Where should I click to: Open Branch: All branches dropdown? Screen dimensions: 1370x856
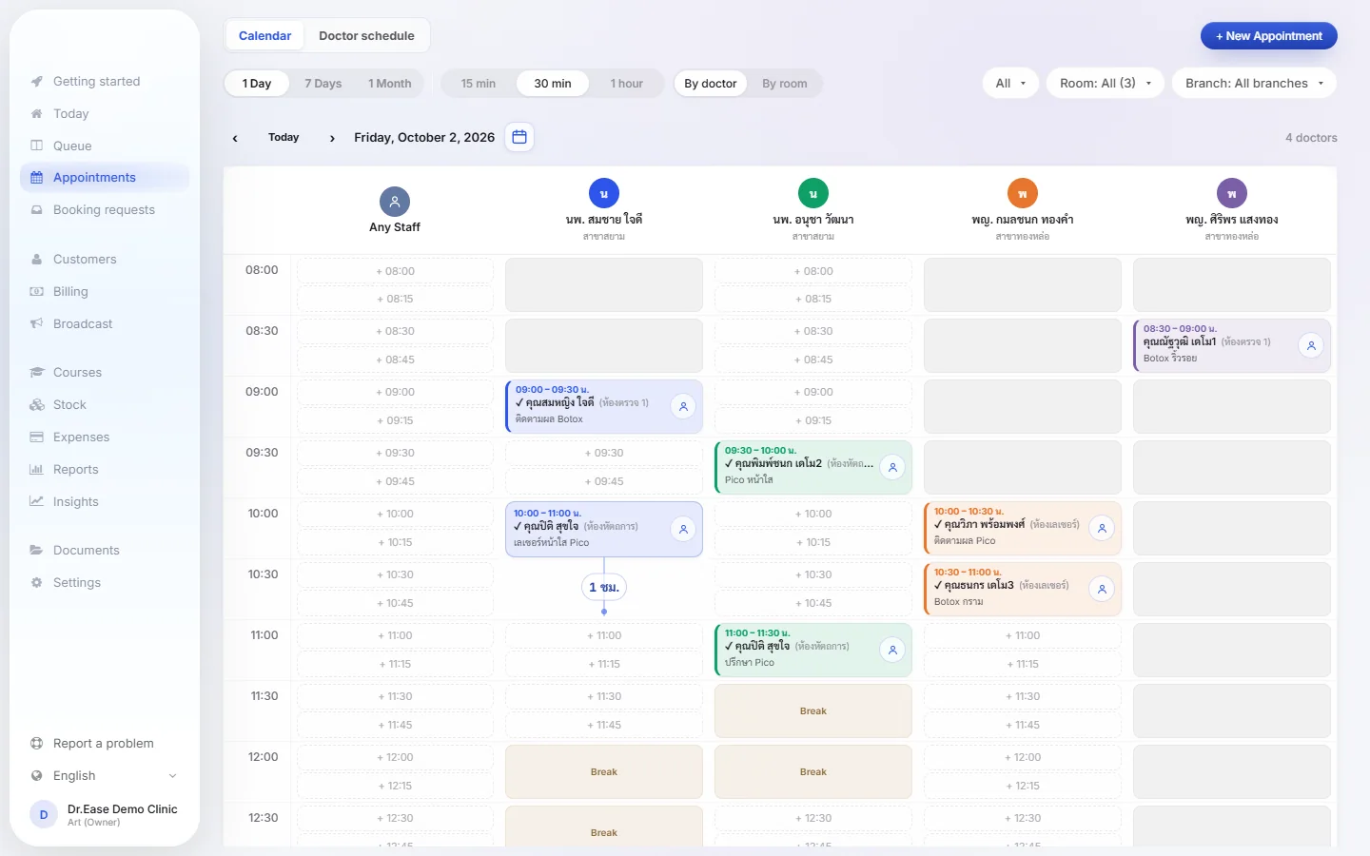pyautogui.click(x=1254, y=84)
